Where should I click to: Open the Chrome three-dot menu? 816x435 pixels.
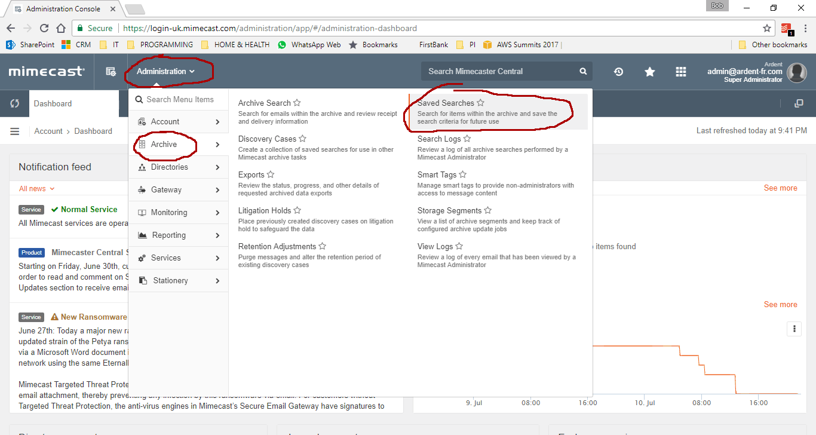[x=805, y=28]
